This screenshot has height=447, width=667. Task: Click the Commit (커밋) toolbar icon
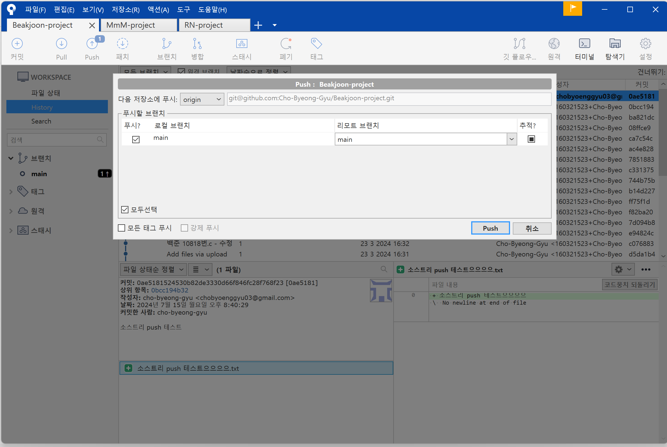click(x=17, y=48)
